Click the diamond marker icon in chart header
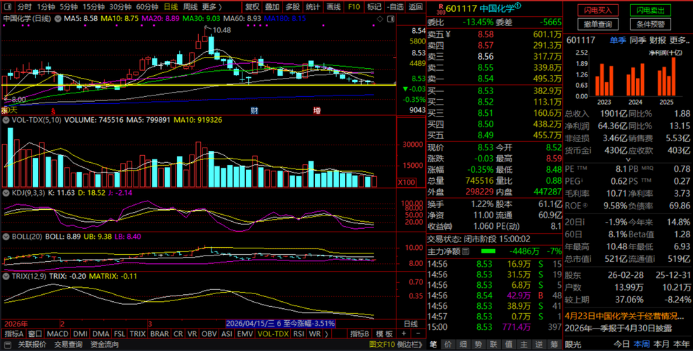 (x=380, y=19)
